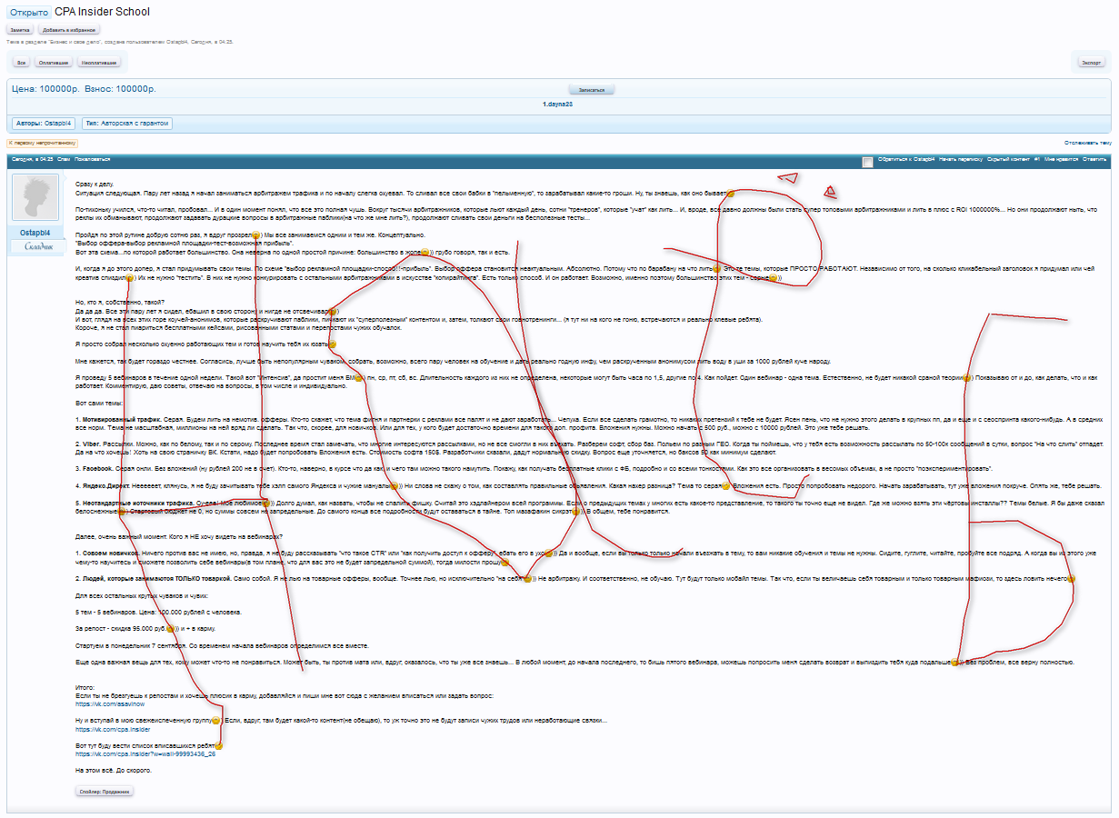Jump to first unread post

coord(43,143)
